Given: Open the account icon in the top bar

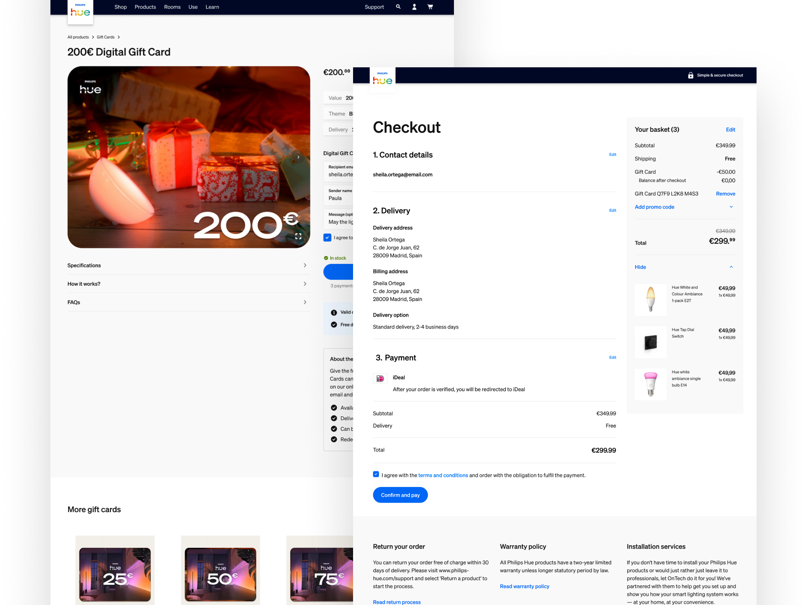Looking at the screenshot, I should click(x=414, y=7).
